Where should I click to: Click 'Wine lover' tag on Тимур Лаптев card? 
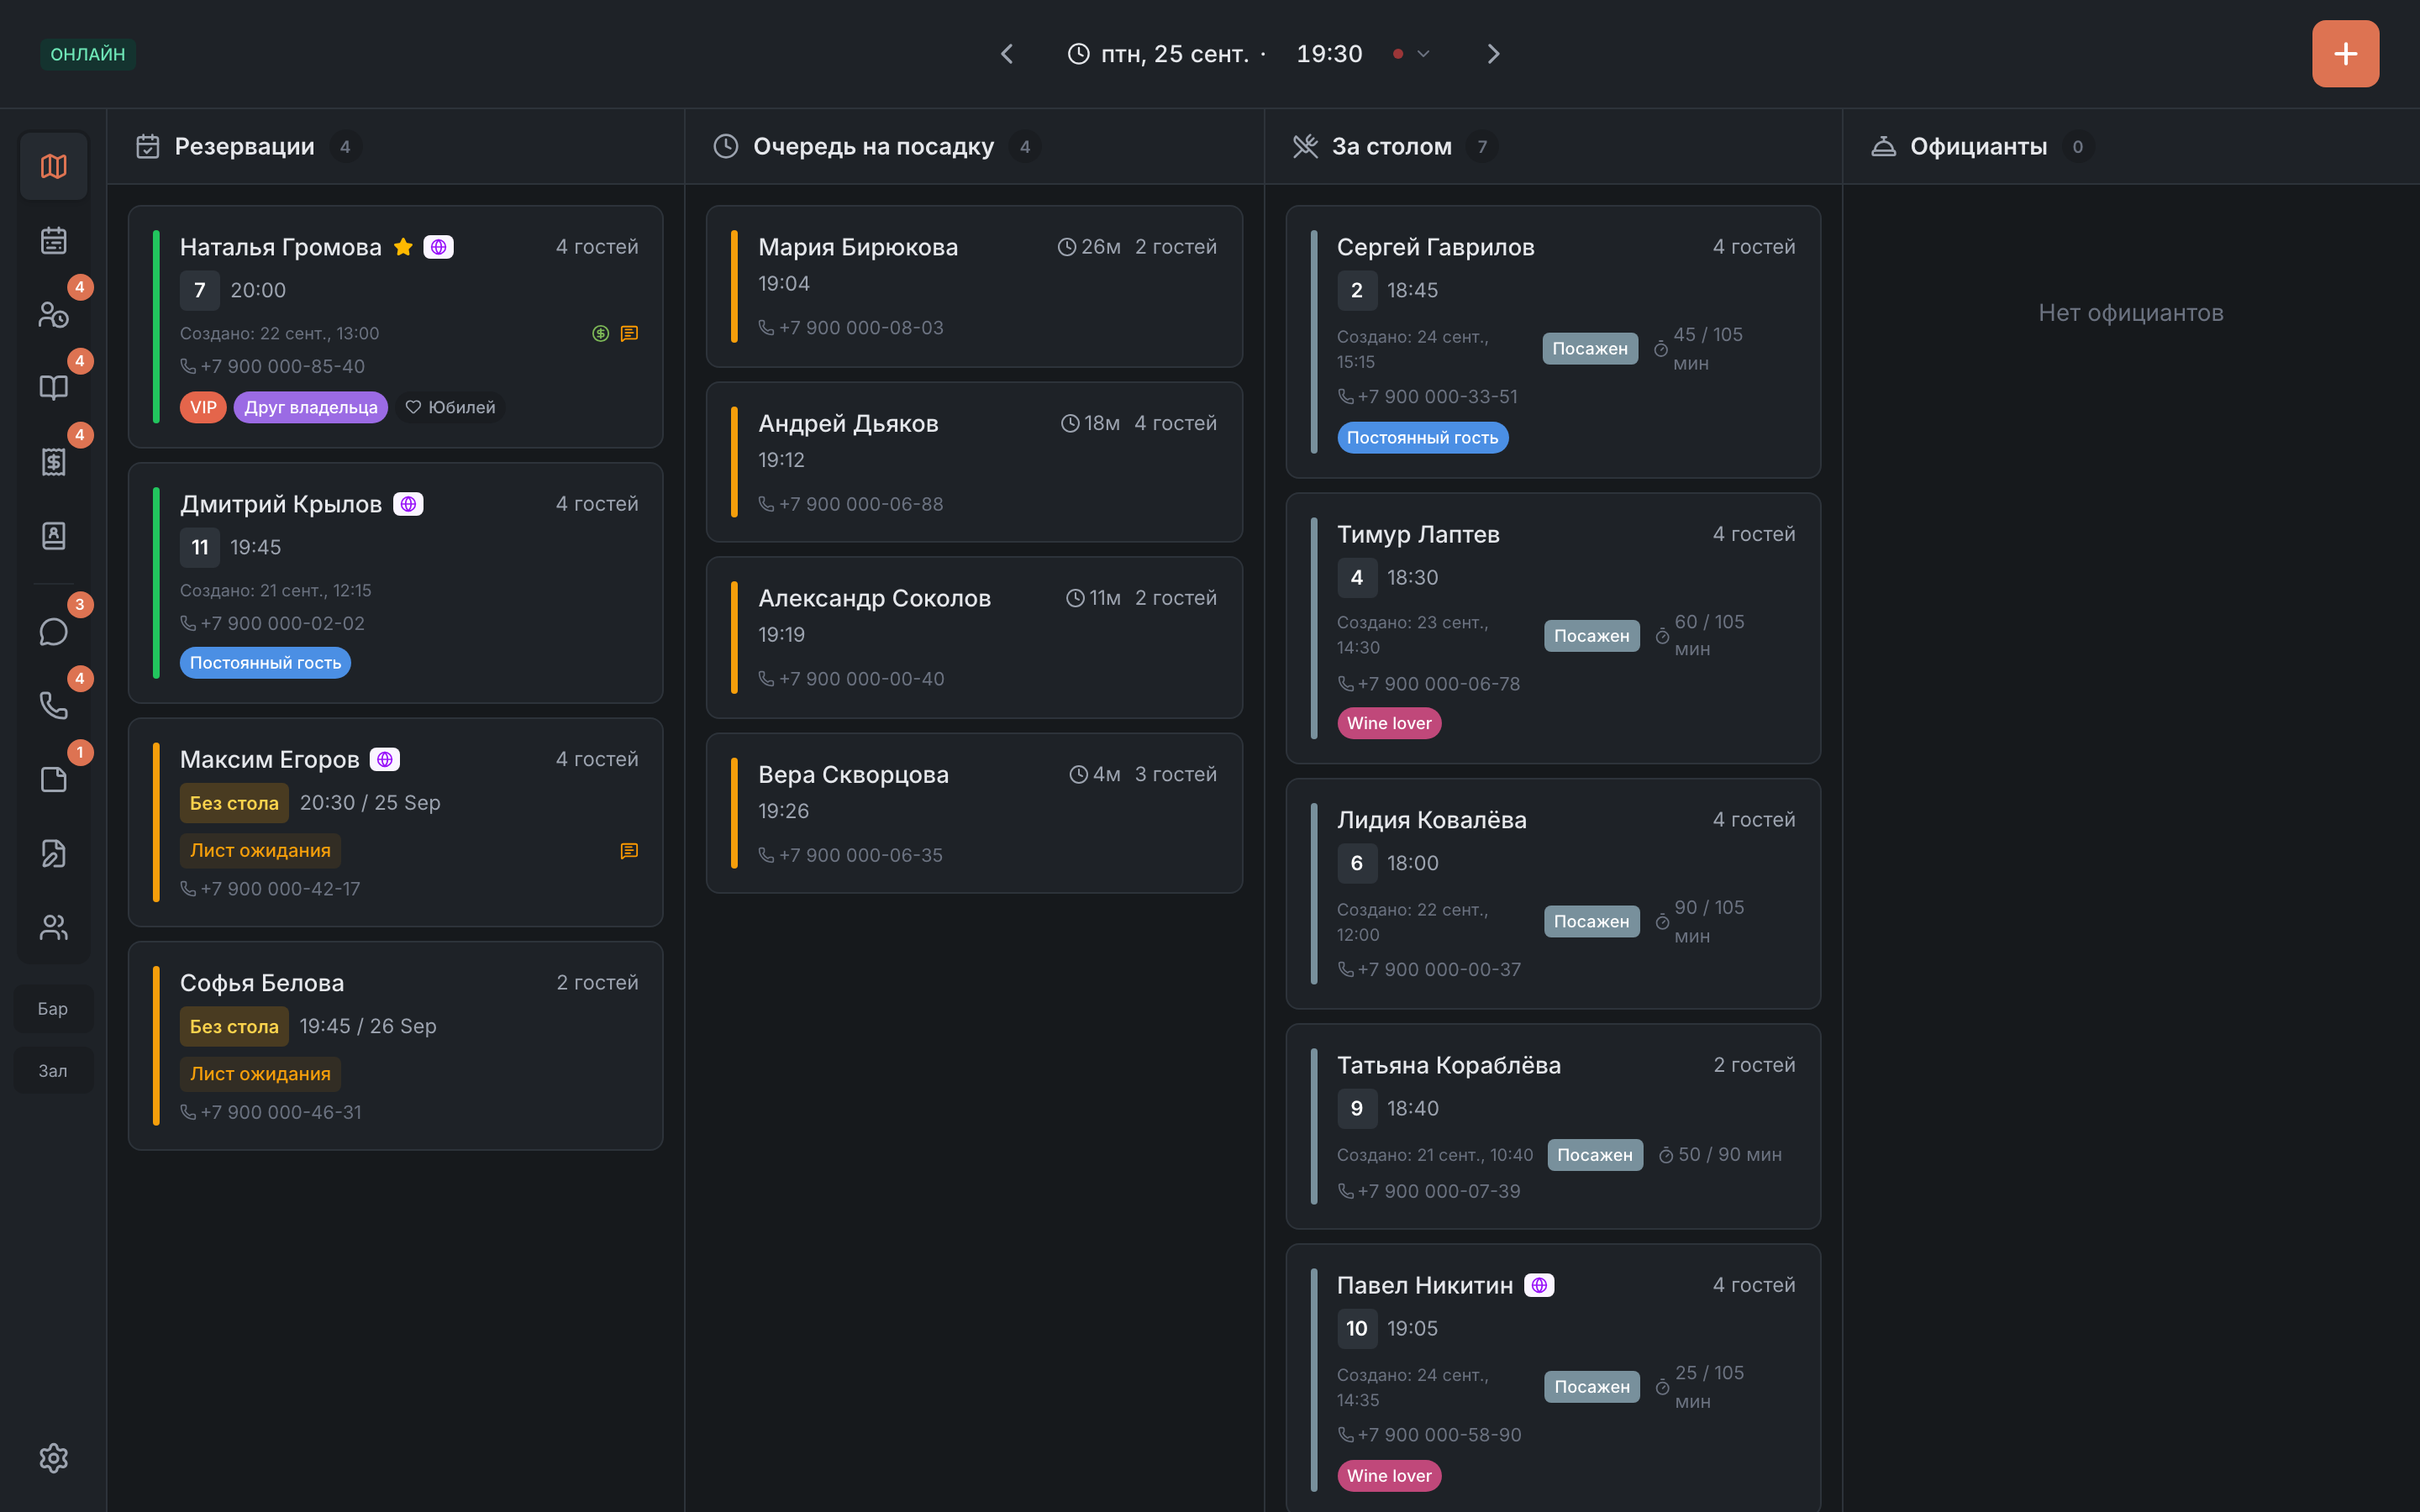[x=1389, y=724]
